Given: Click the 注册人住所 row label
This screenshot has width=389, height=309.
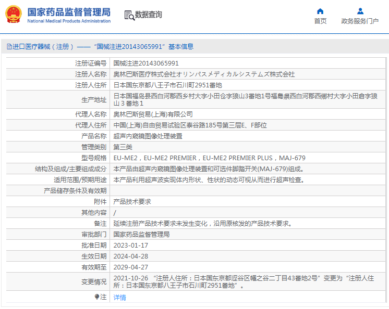Looking at the screenshot, I should pyautogui.click(x=91, y=85).
